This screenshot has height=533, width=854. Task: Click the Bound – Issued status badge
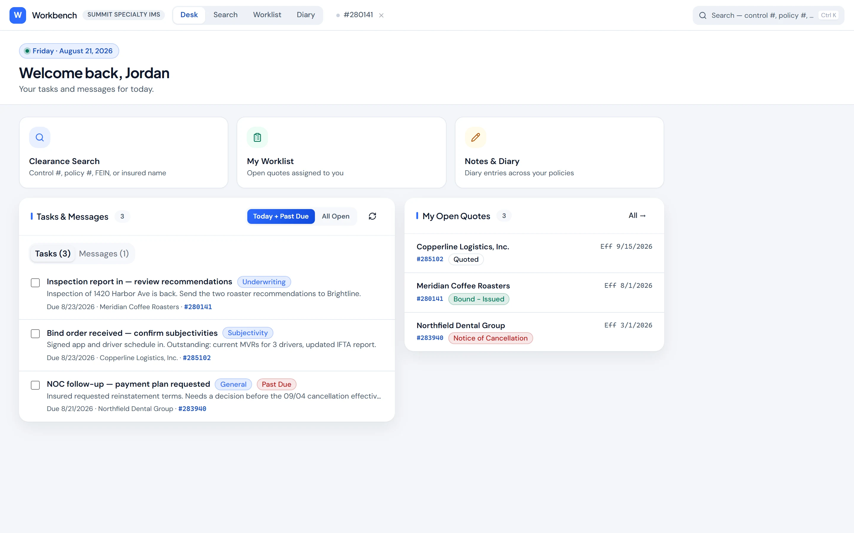tap(479, 299)
